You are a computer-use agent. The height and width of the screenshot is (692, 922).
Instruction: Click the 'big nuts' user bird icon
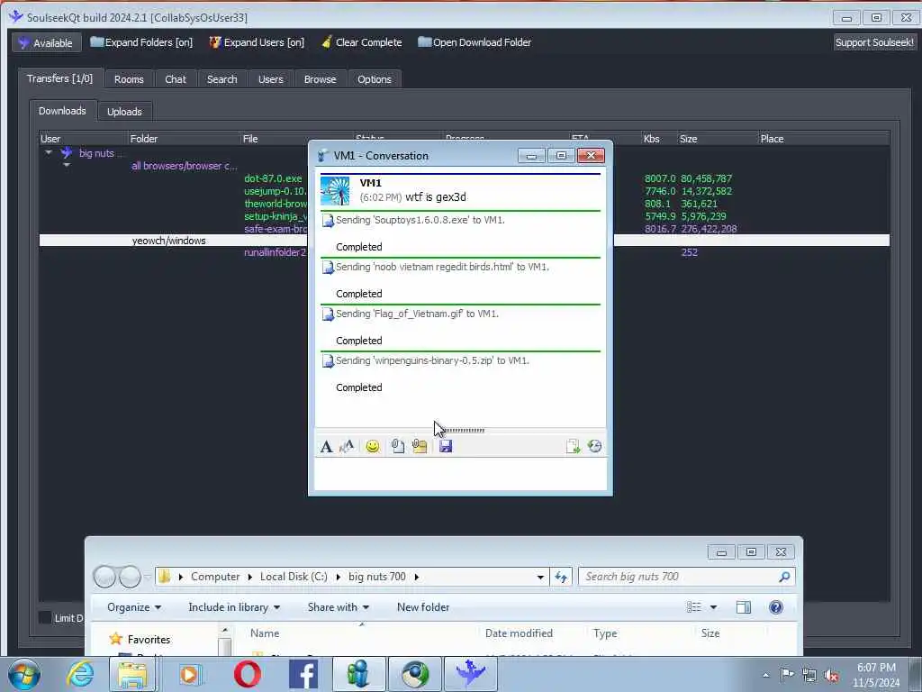(x=67, y=153)
